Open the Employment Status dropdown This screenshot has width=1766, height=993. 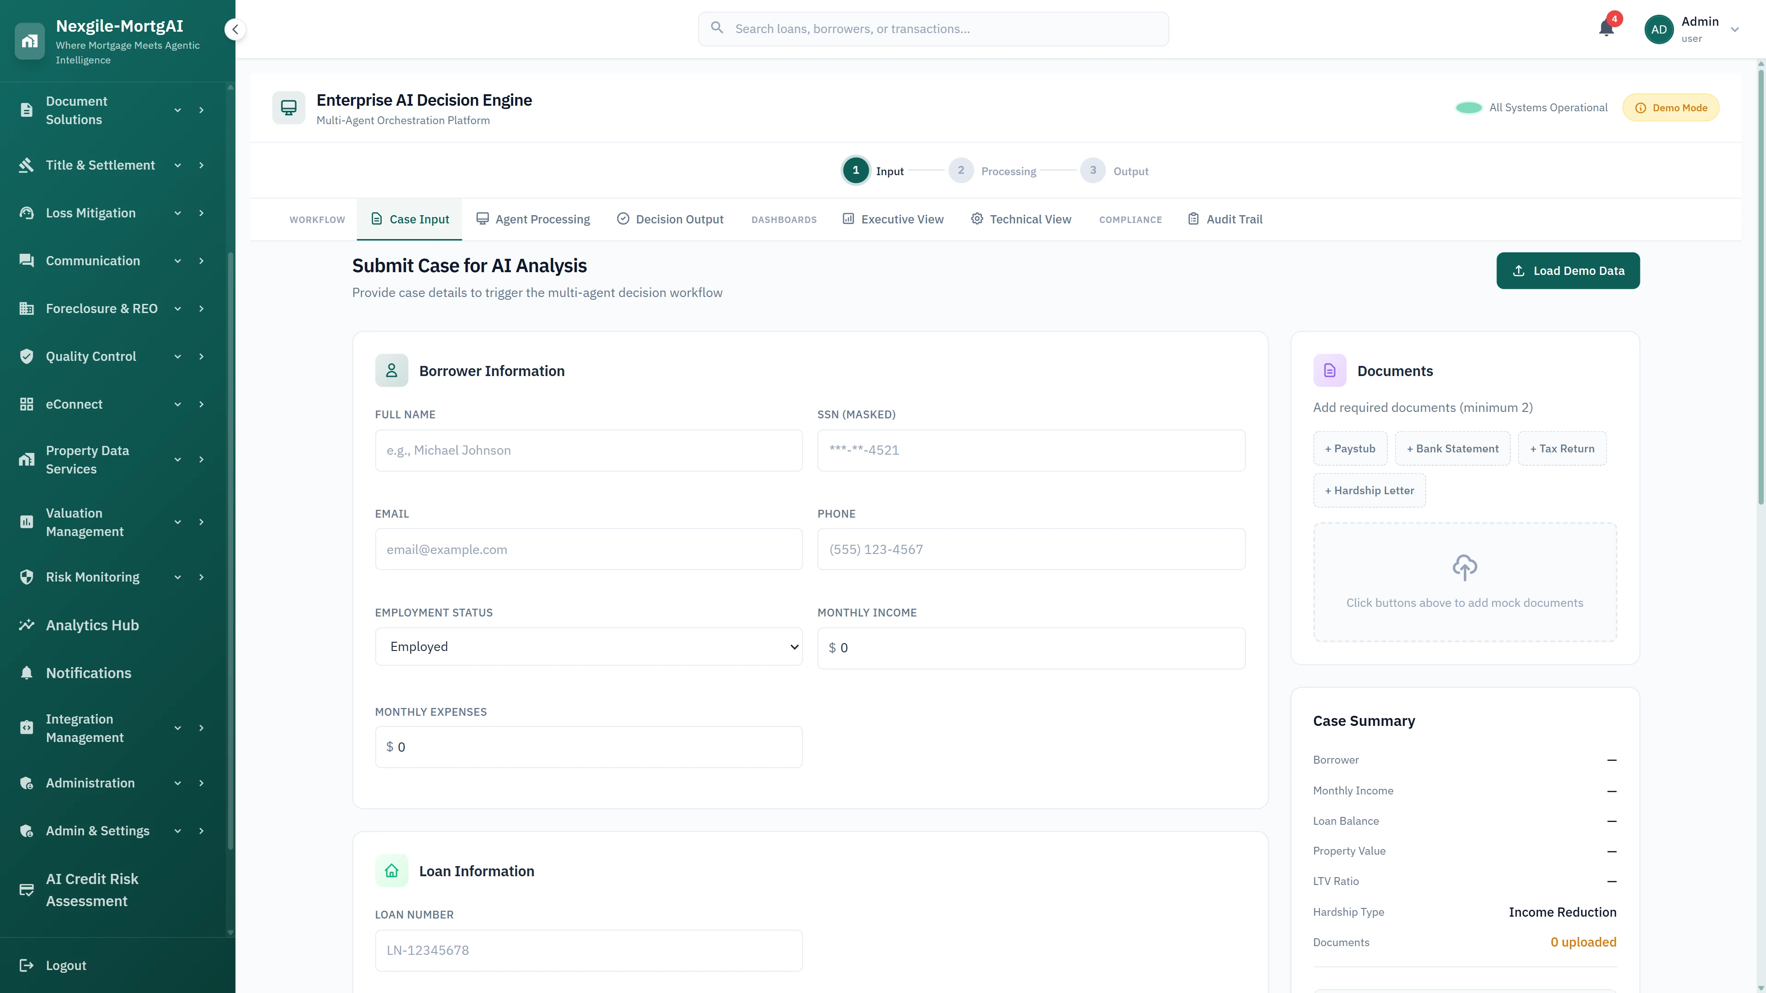pos(588,646)
